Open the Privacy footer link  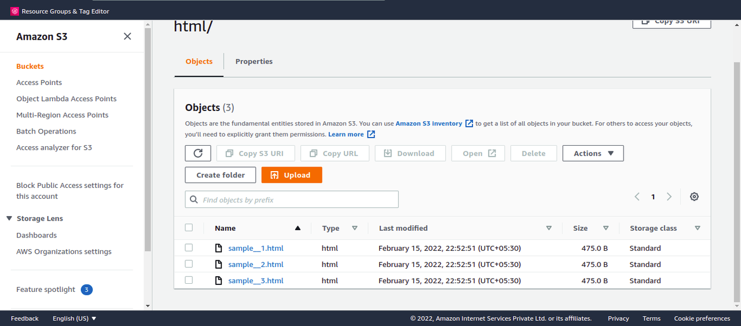tap(618, 318)
